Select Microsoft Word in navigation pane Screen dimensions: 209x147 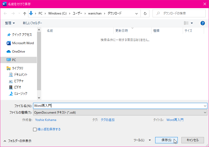point(23,43)
